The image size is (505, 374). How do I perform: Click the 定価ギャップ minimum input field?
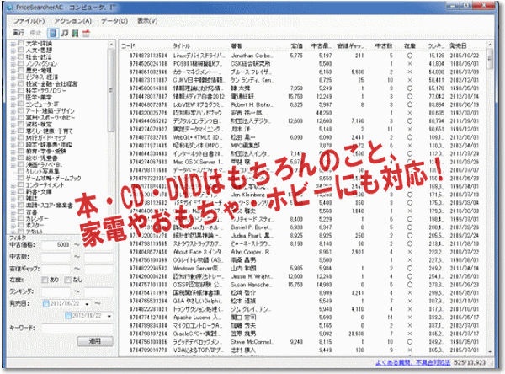pos(56,269)
